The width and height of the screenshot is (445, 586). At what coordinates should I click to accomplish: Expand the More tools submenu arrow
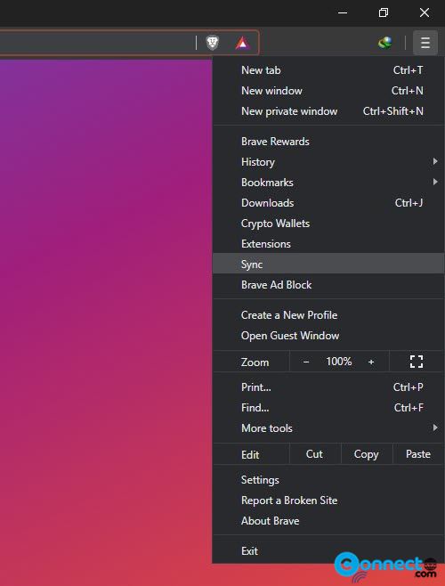(435, 427)
